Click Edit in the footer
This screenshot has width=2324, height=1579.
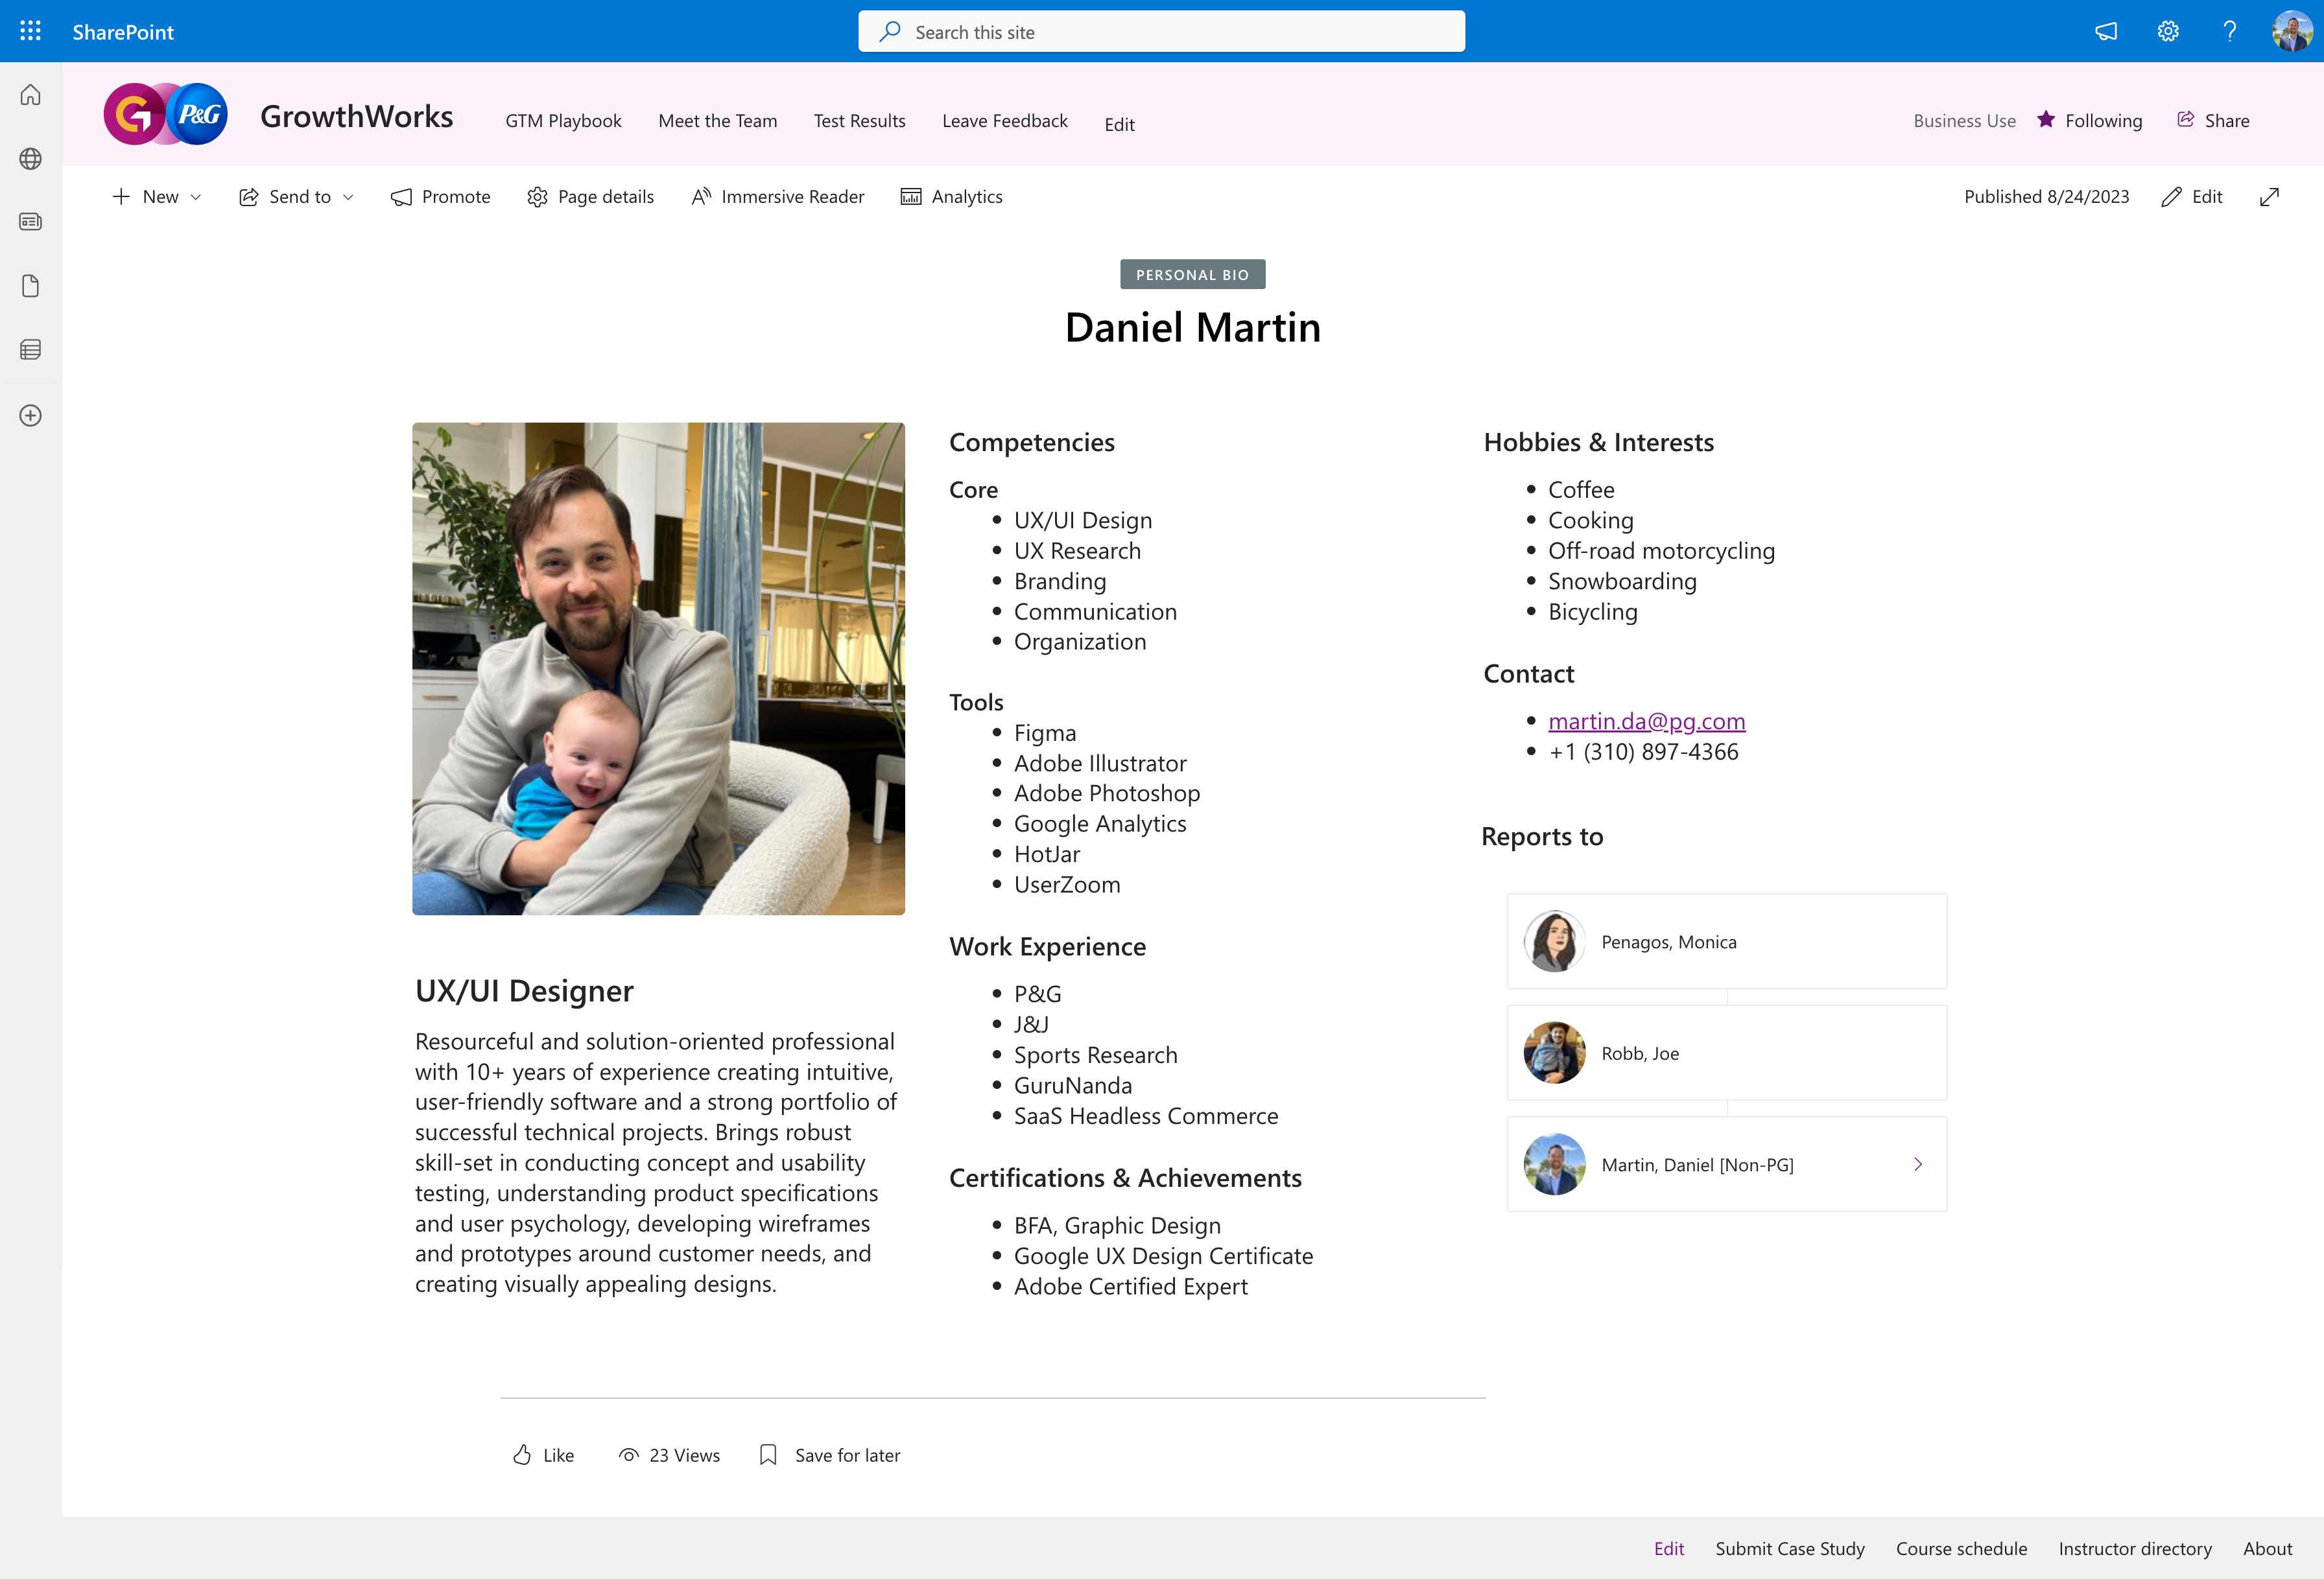[x=1668, y=1548]
